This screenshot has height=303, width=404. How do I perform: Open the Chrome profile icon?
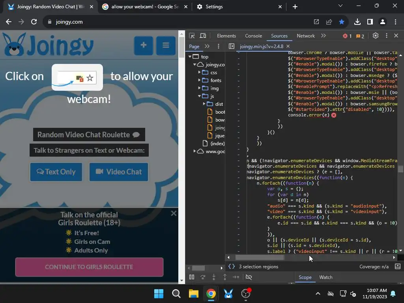coord(383,22)
